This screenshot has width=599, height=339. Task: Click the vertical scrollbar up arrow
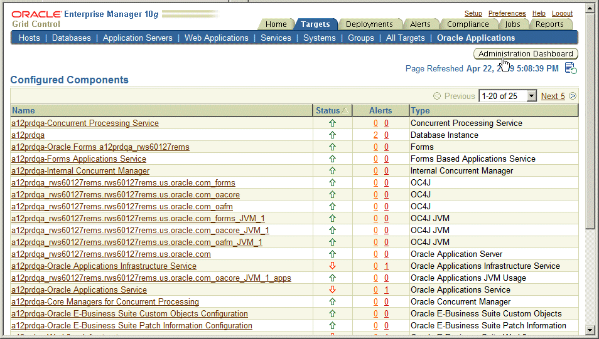590,8
